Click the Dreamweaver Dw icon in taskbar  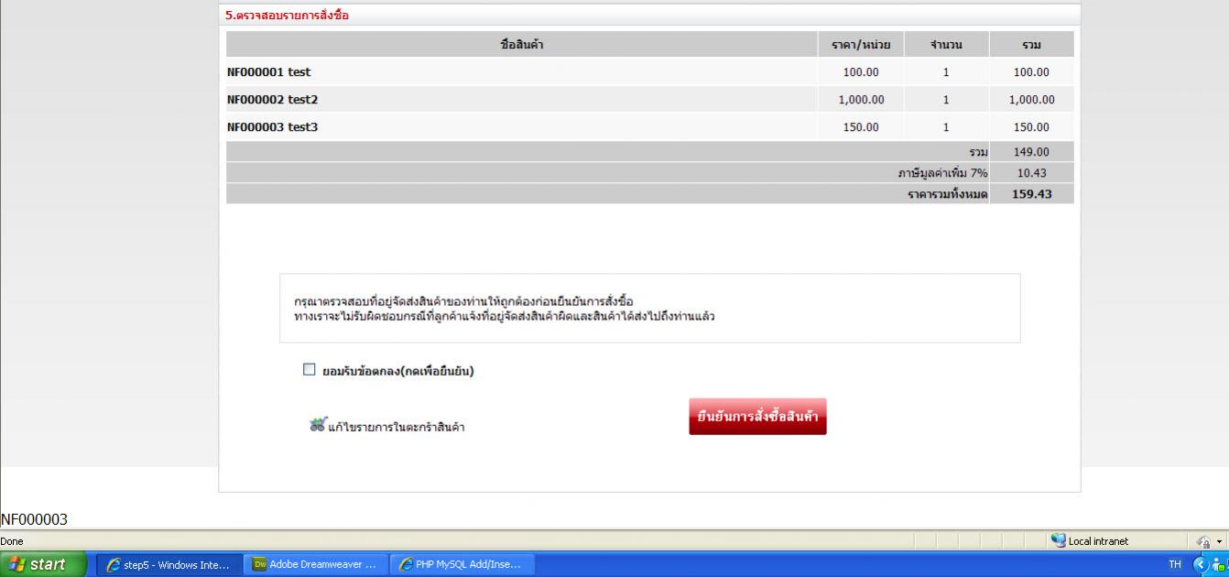(x=260, y=564)
